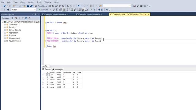196x110 pixels.
Task: Open the File menu
Action: pos(3,2)
